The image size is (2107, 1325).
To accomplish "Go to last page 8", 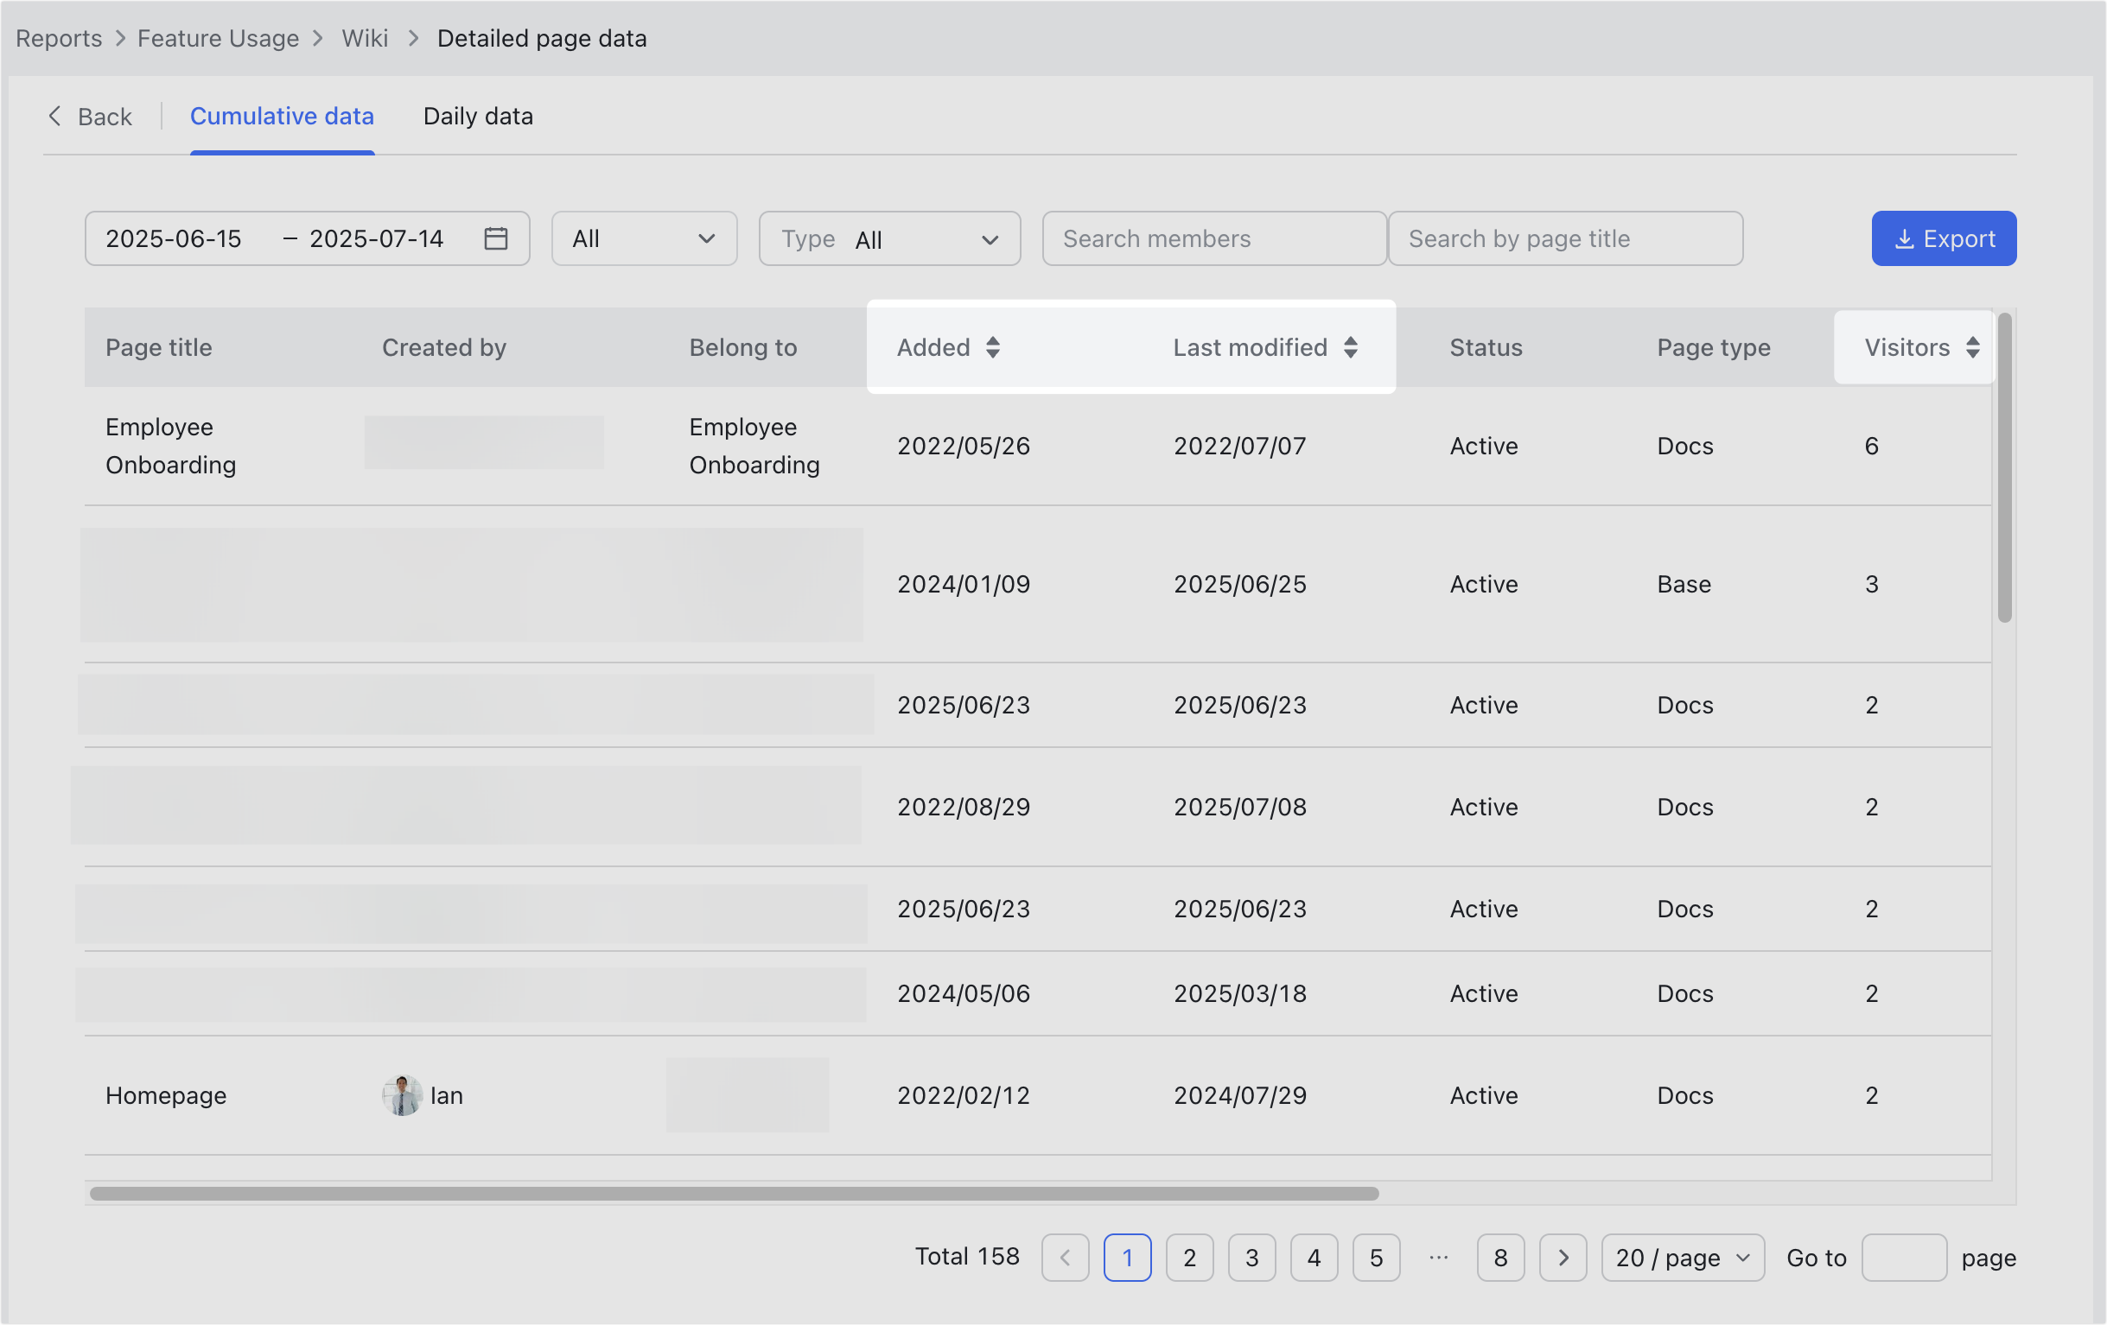I will pyautogui.click(x=1500, y=1258).
